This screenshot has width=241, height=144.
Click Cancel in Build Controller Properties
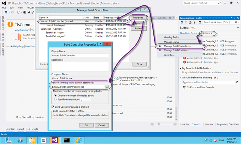[x=102, y=125]
